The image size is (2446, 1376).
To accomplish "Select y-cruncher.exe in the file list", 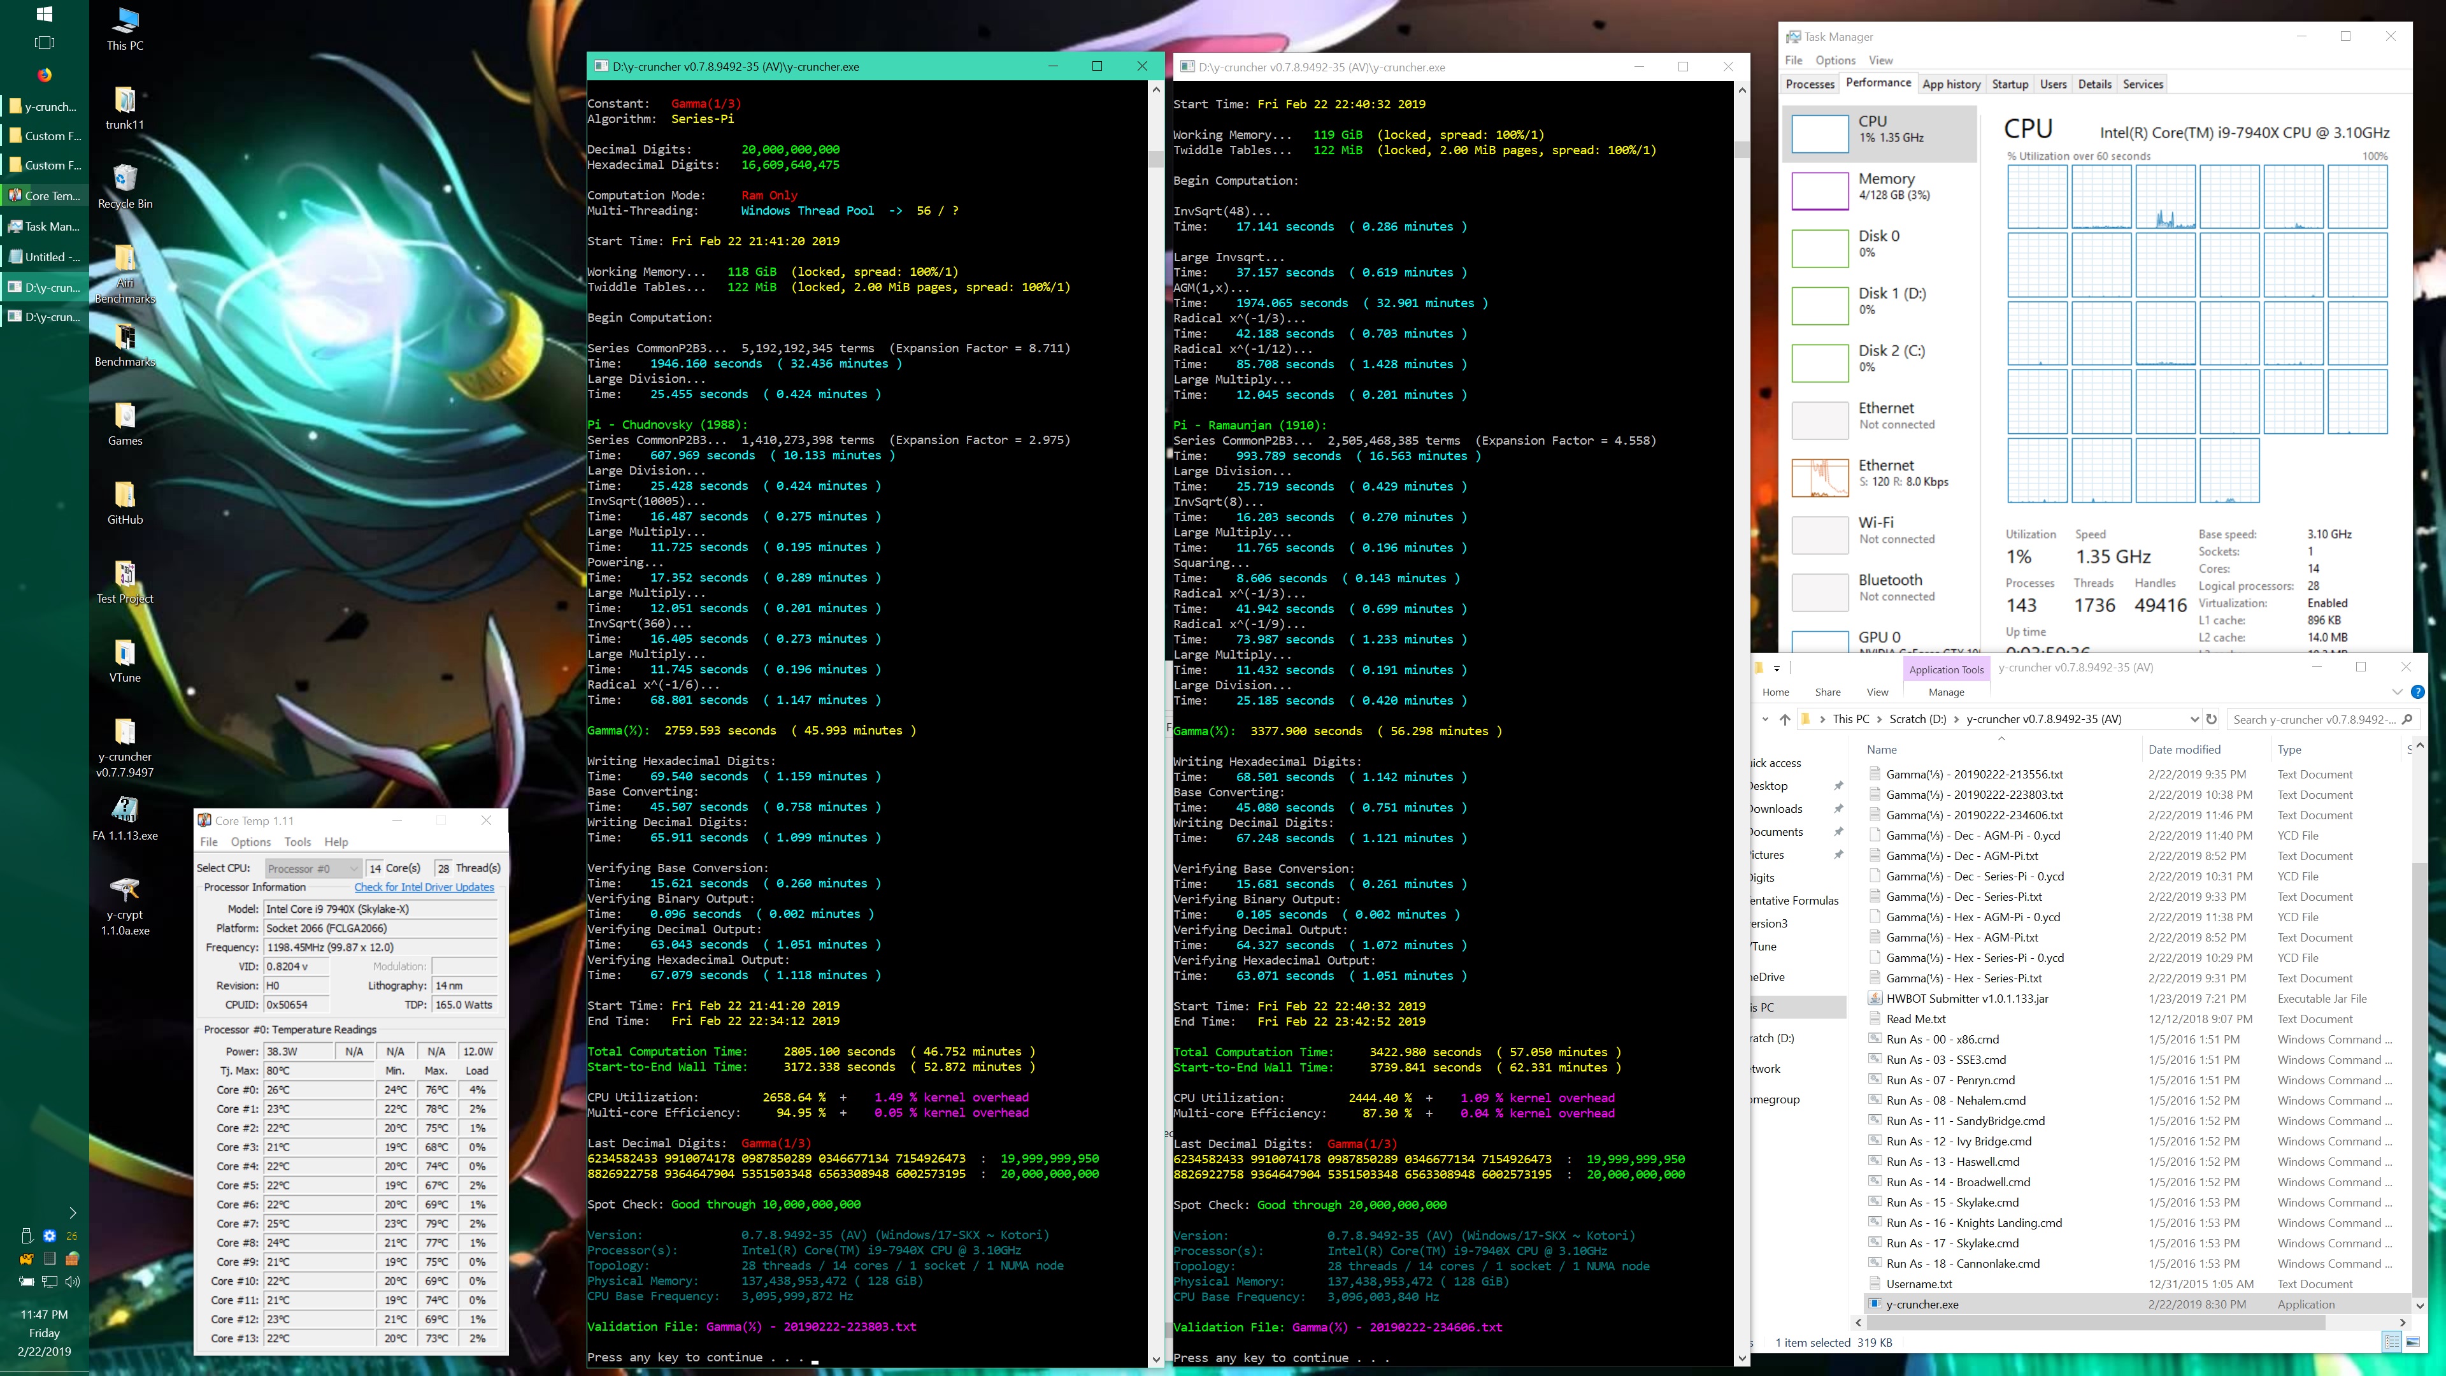I will [x=1922, y=1304].
